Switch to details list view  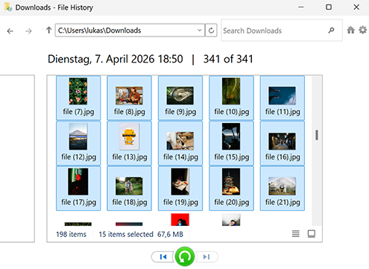[295, 233]
